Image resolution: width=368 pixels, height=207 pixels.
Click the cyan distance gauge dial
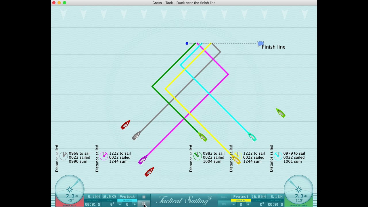pyautogui.click(x=278, y=156)
